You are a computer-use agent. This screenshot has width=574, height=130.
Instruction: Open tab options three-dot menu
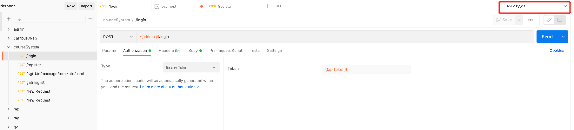(279, 6)
